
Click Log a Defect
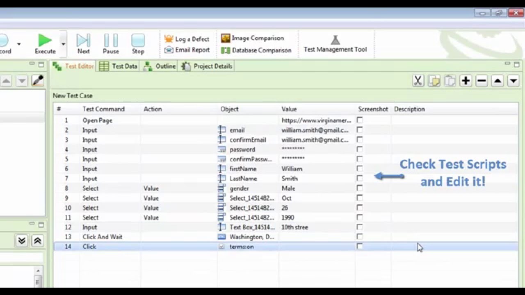(187, 39)
